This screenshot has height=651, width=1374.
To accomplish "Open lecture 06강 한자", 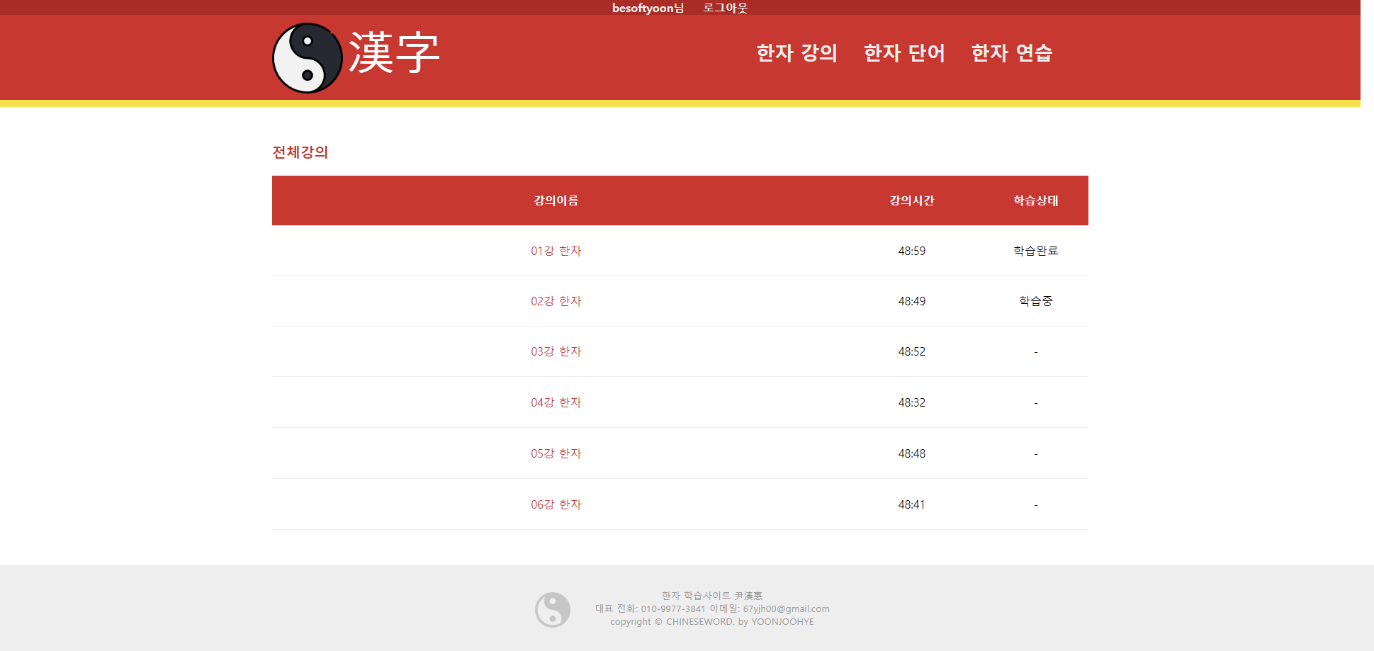I will 556,504.
